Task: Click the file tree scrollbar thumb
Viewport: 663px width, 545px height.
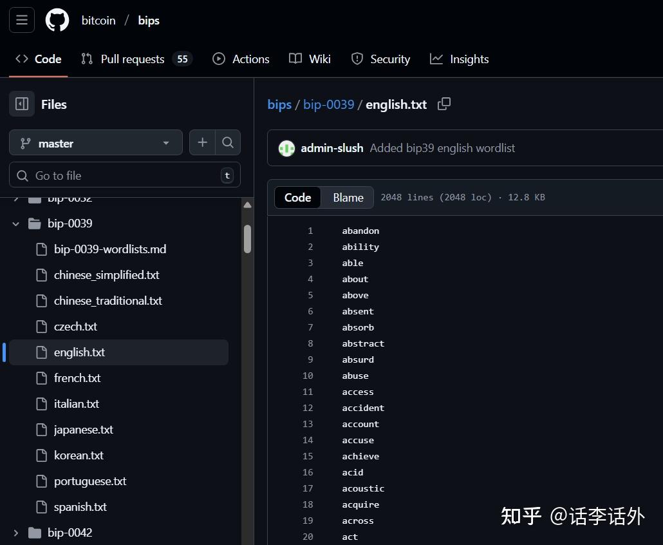Action: point(248,239)
